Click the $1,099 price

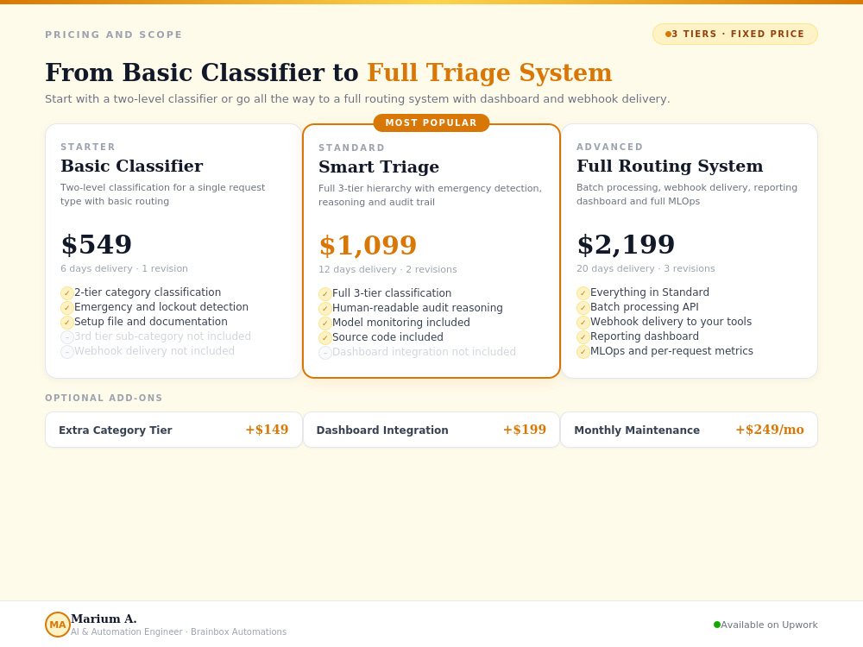pyautogui.click(x=368, y=245)
